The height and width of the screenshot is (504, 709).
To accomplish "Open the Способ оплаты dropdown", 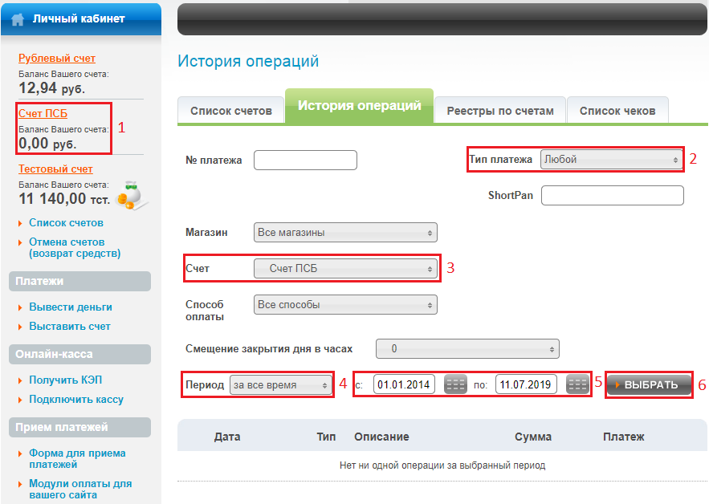I will pos(345,305).
